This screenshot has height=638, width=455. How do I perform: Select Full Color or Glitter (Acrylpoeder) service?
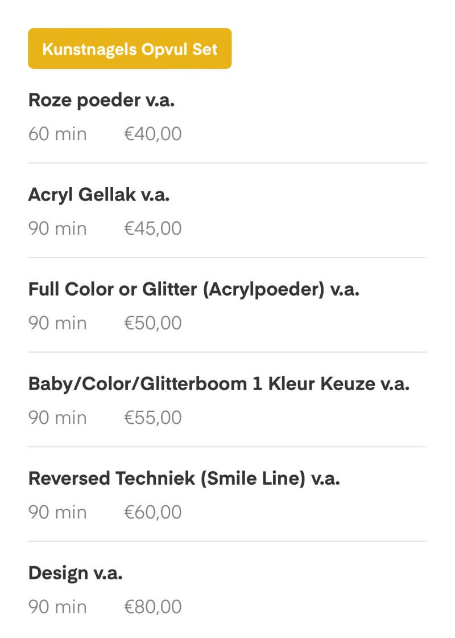pos(194,289)
